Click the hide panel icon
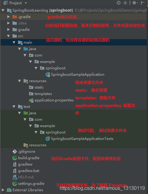The image size is (148, 194). (143, 3)
